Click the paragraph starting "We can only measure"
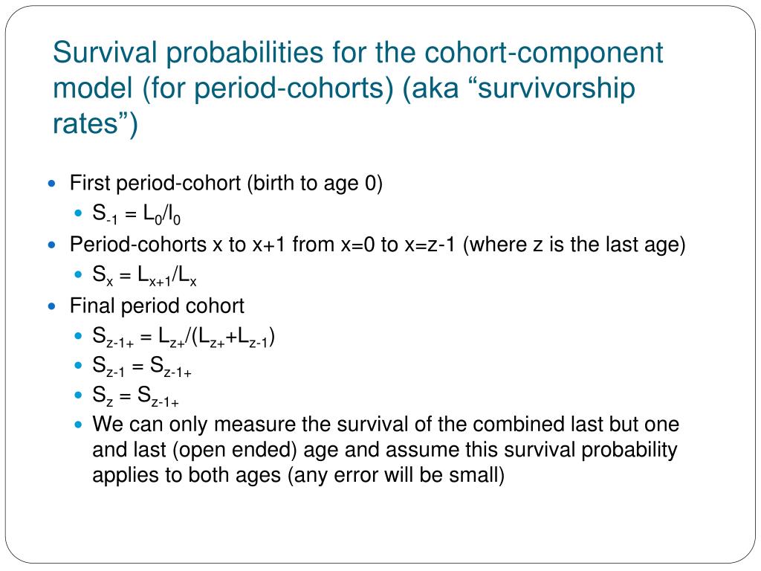This screenshot has height=571, width=761. [x=386, y=450]
